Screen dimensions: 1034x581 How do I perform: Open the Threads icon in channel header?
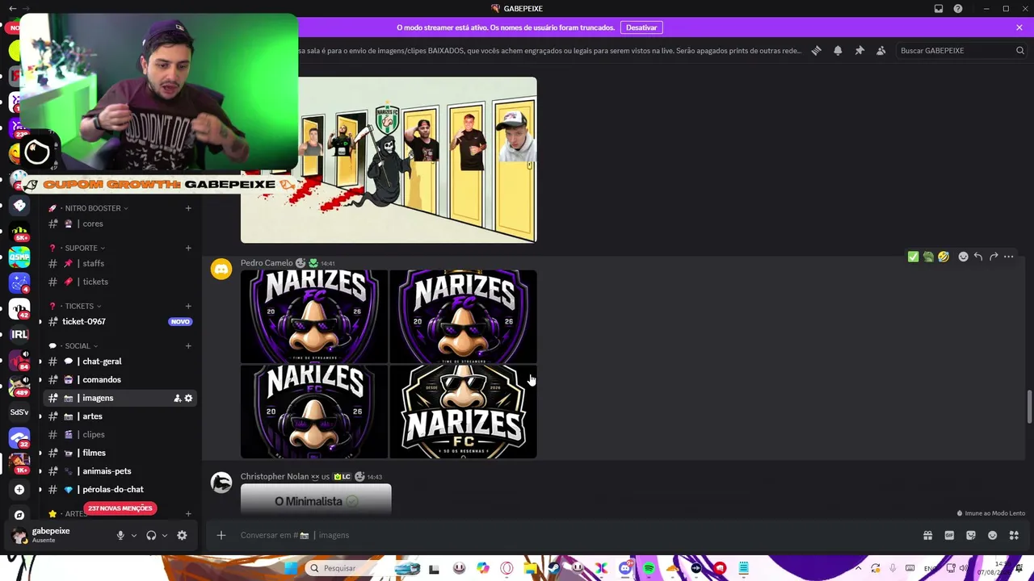(816, 50)
